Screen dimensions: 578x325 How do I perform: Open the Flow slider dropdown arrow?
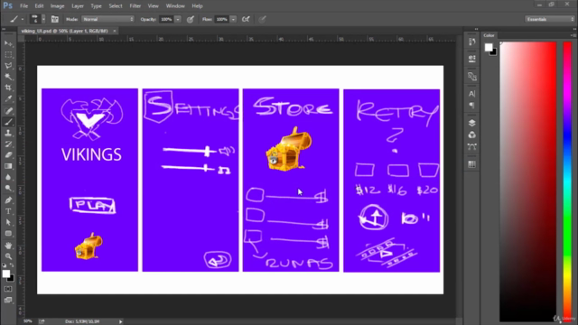click(x=233, y=19)
